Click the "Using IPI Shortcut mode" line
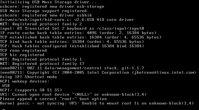Screen dimensions: 199x110 [28, 77]
